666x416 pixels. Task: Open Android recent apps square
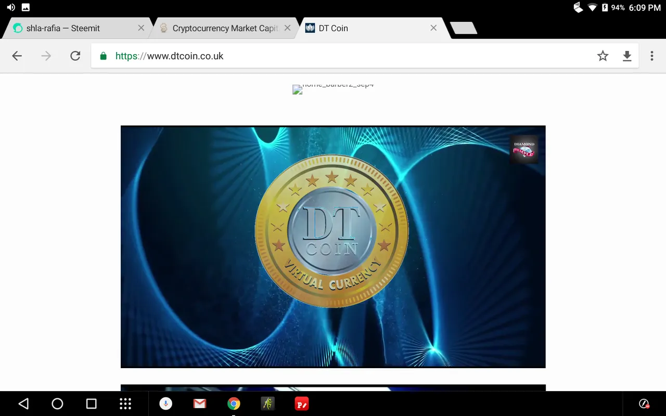(x=92, y=404)
